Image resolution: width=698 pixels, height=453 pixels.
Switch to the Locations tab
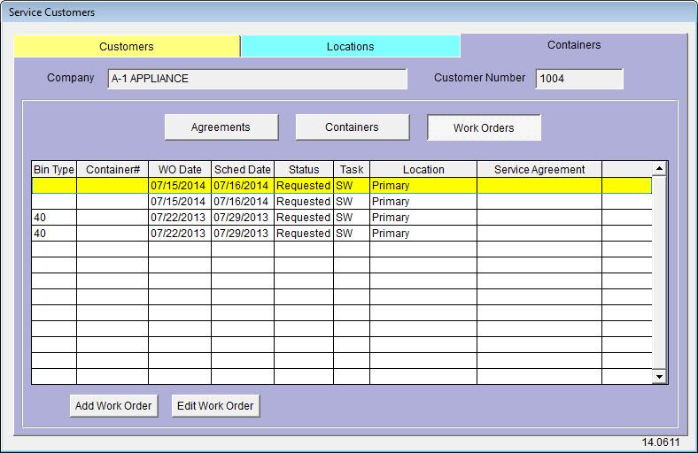(351, 46)
